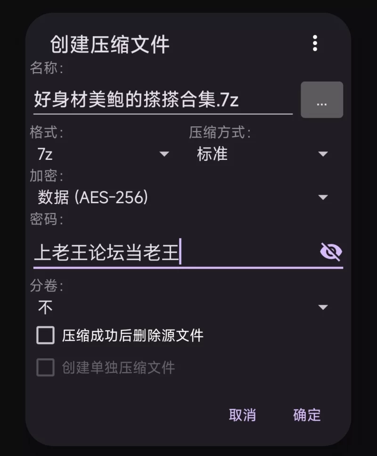Click the 压缩成功后删除源文件 label text

point(133,336)
